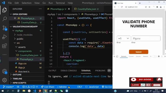Screen dimensions: 166x93
Task: Open the Terminal menu
Action: (60, 3)
